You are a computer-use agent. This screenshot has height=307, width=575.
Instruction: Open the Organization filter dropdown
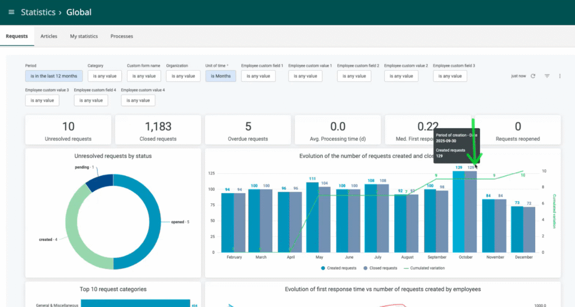click(183, 76)
